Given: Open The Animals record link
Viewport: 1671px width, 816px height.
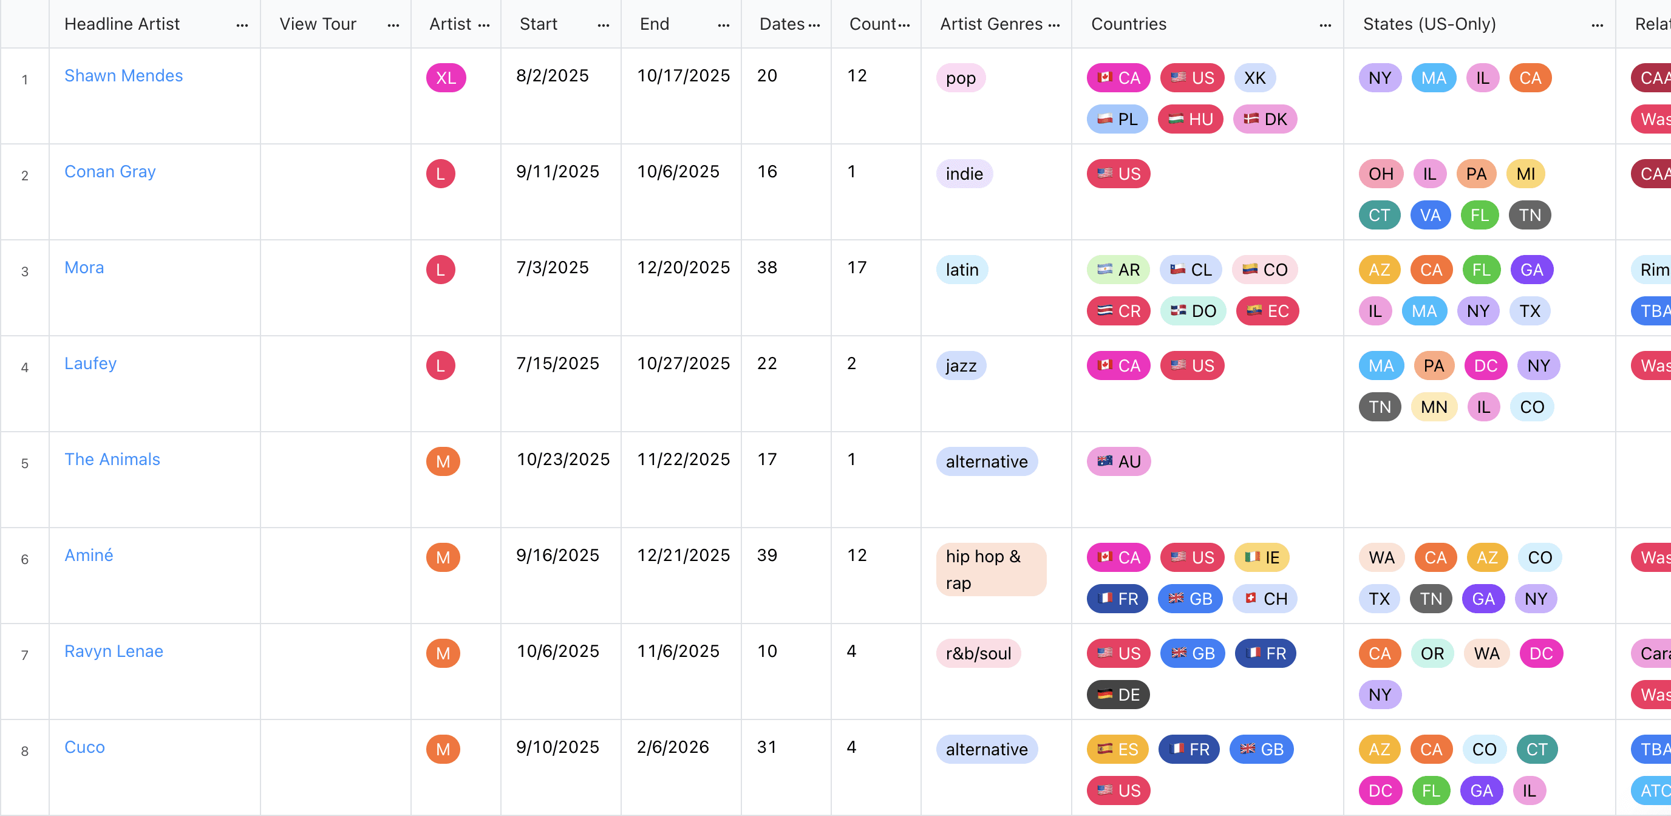Looking at the screenshot, I should [112, 460].
